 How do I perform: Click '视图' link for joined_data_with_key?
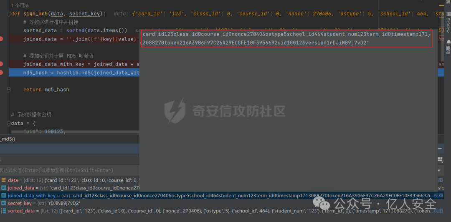coord(438,196)
